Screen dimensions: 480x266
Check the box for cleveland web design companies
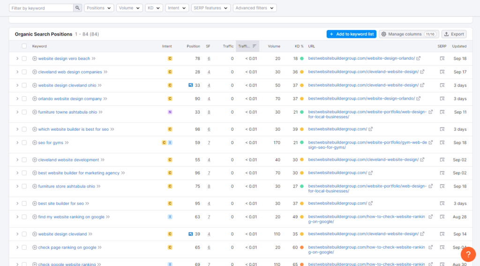[24, 72]
